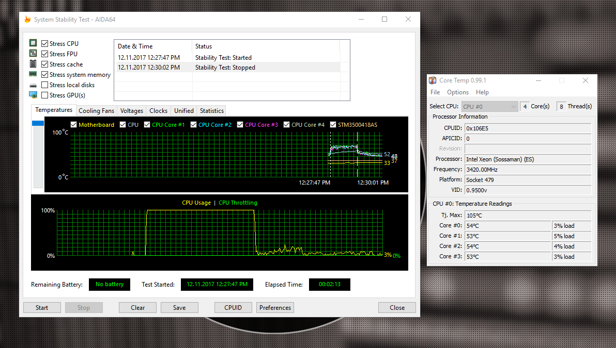Open the Unified tab

pyautogui.click(x=184, y=111)
